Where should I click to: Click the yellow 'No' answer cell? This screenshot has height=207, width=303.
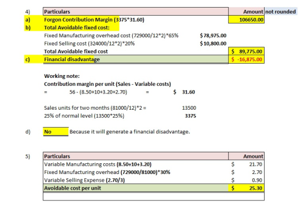pos(56,132)
